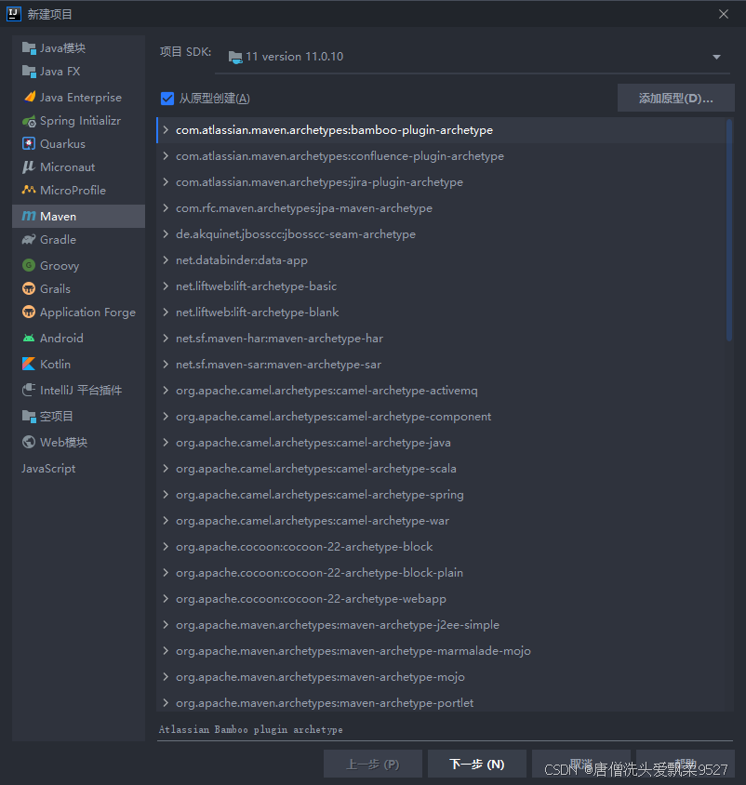Click the Micronaut mu icon
This screenshot has width=746, height=785.
(x=29, y=166)
